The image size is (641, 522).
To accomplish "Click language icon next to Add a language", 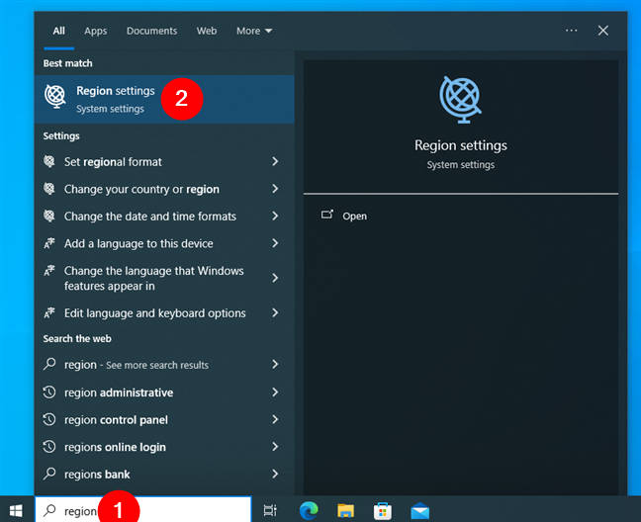I will click(49, 243).
